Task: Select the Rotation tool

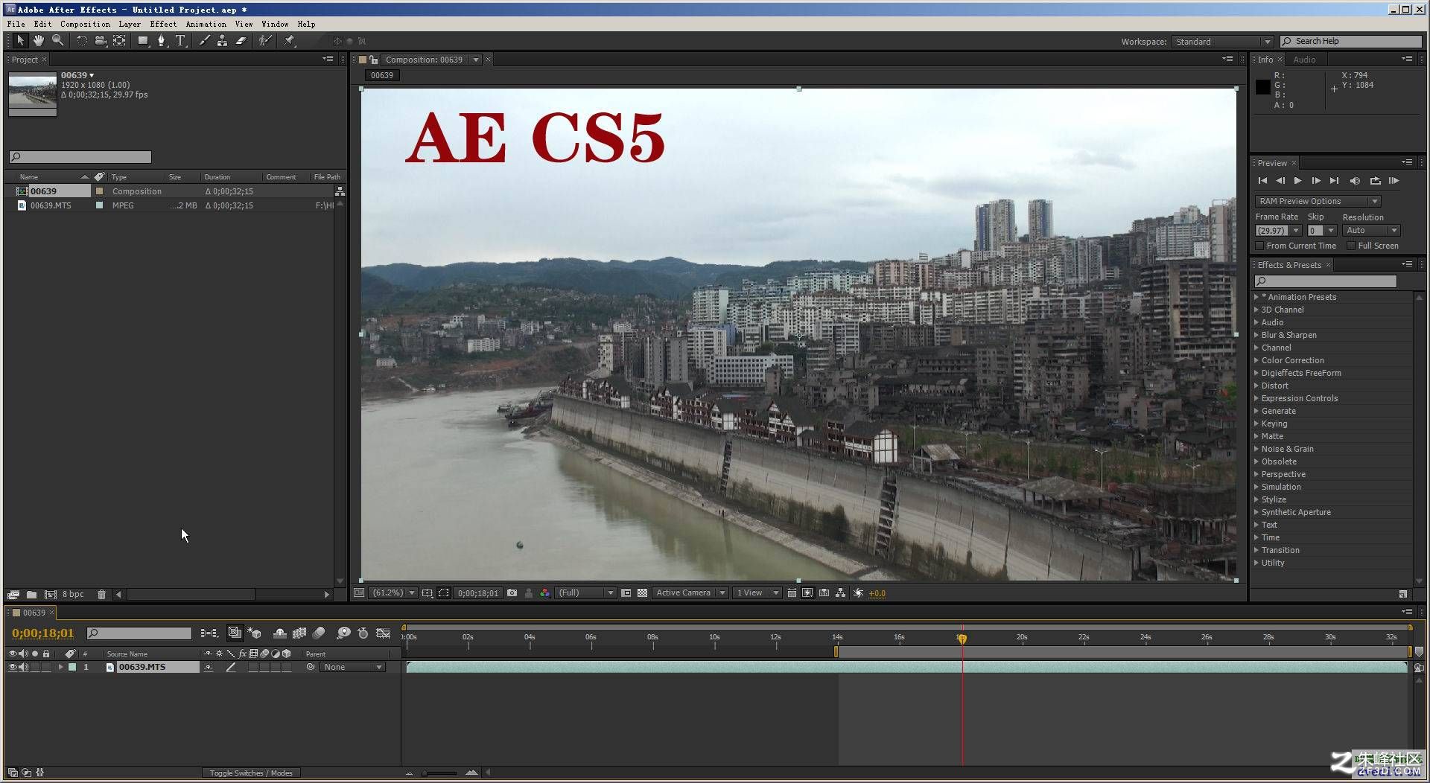Action: (x=82, y=41)
